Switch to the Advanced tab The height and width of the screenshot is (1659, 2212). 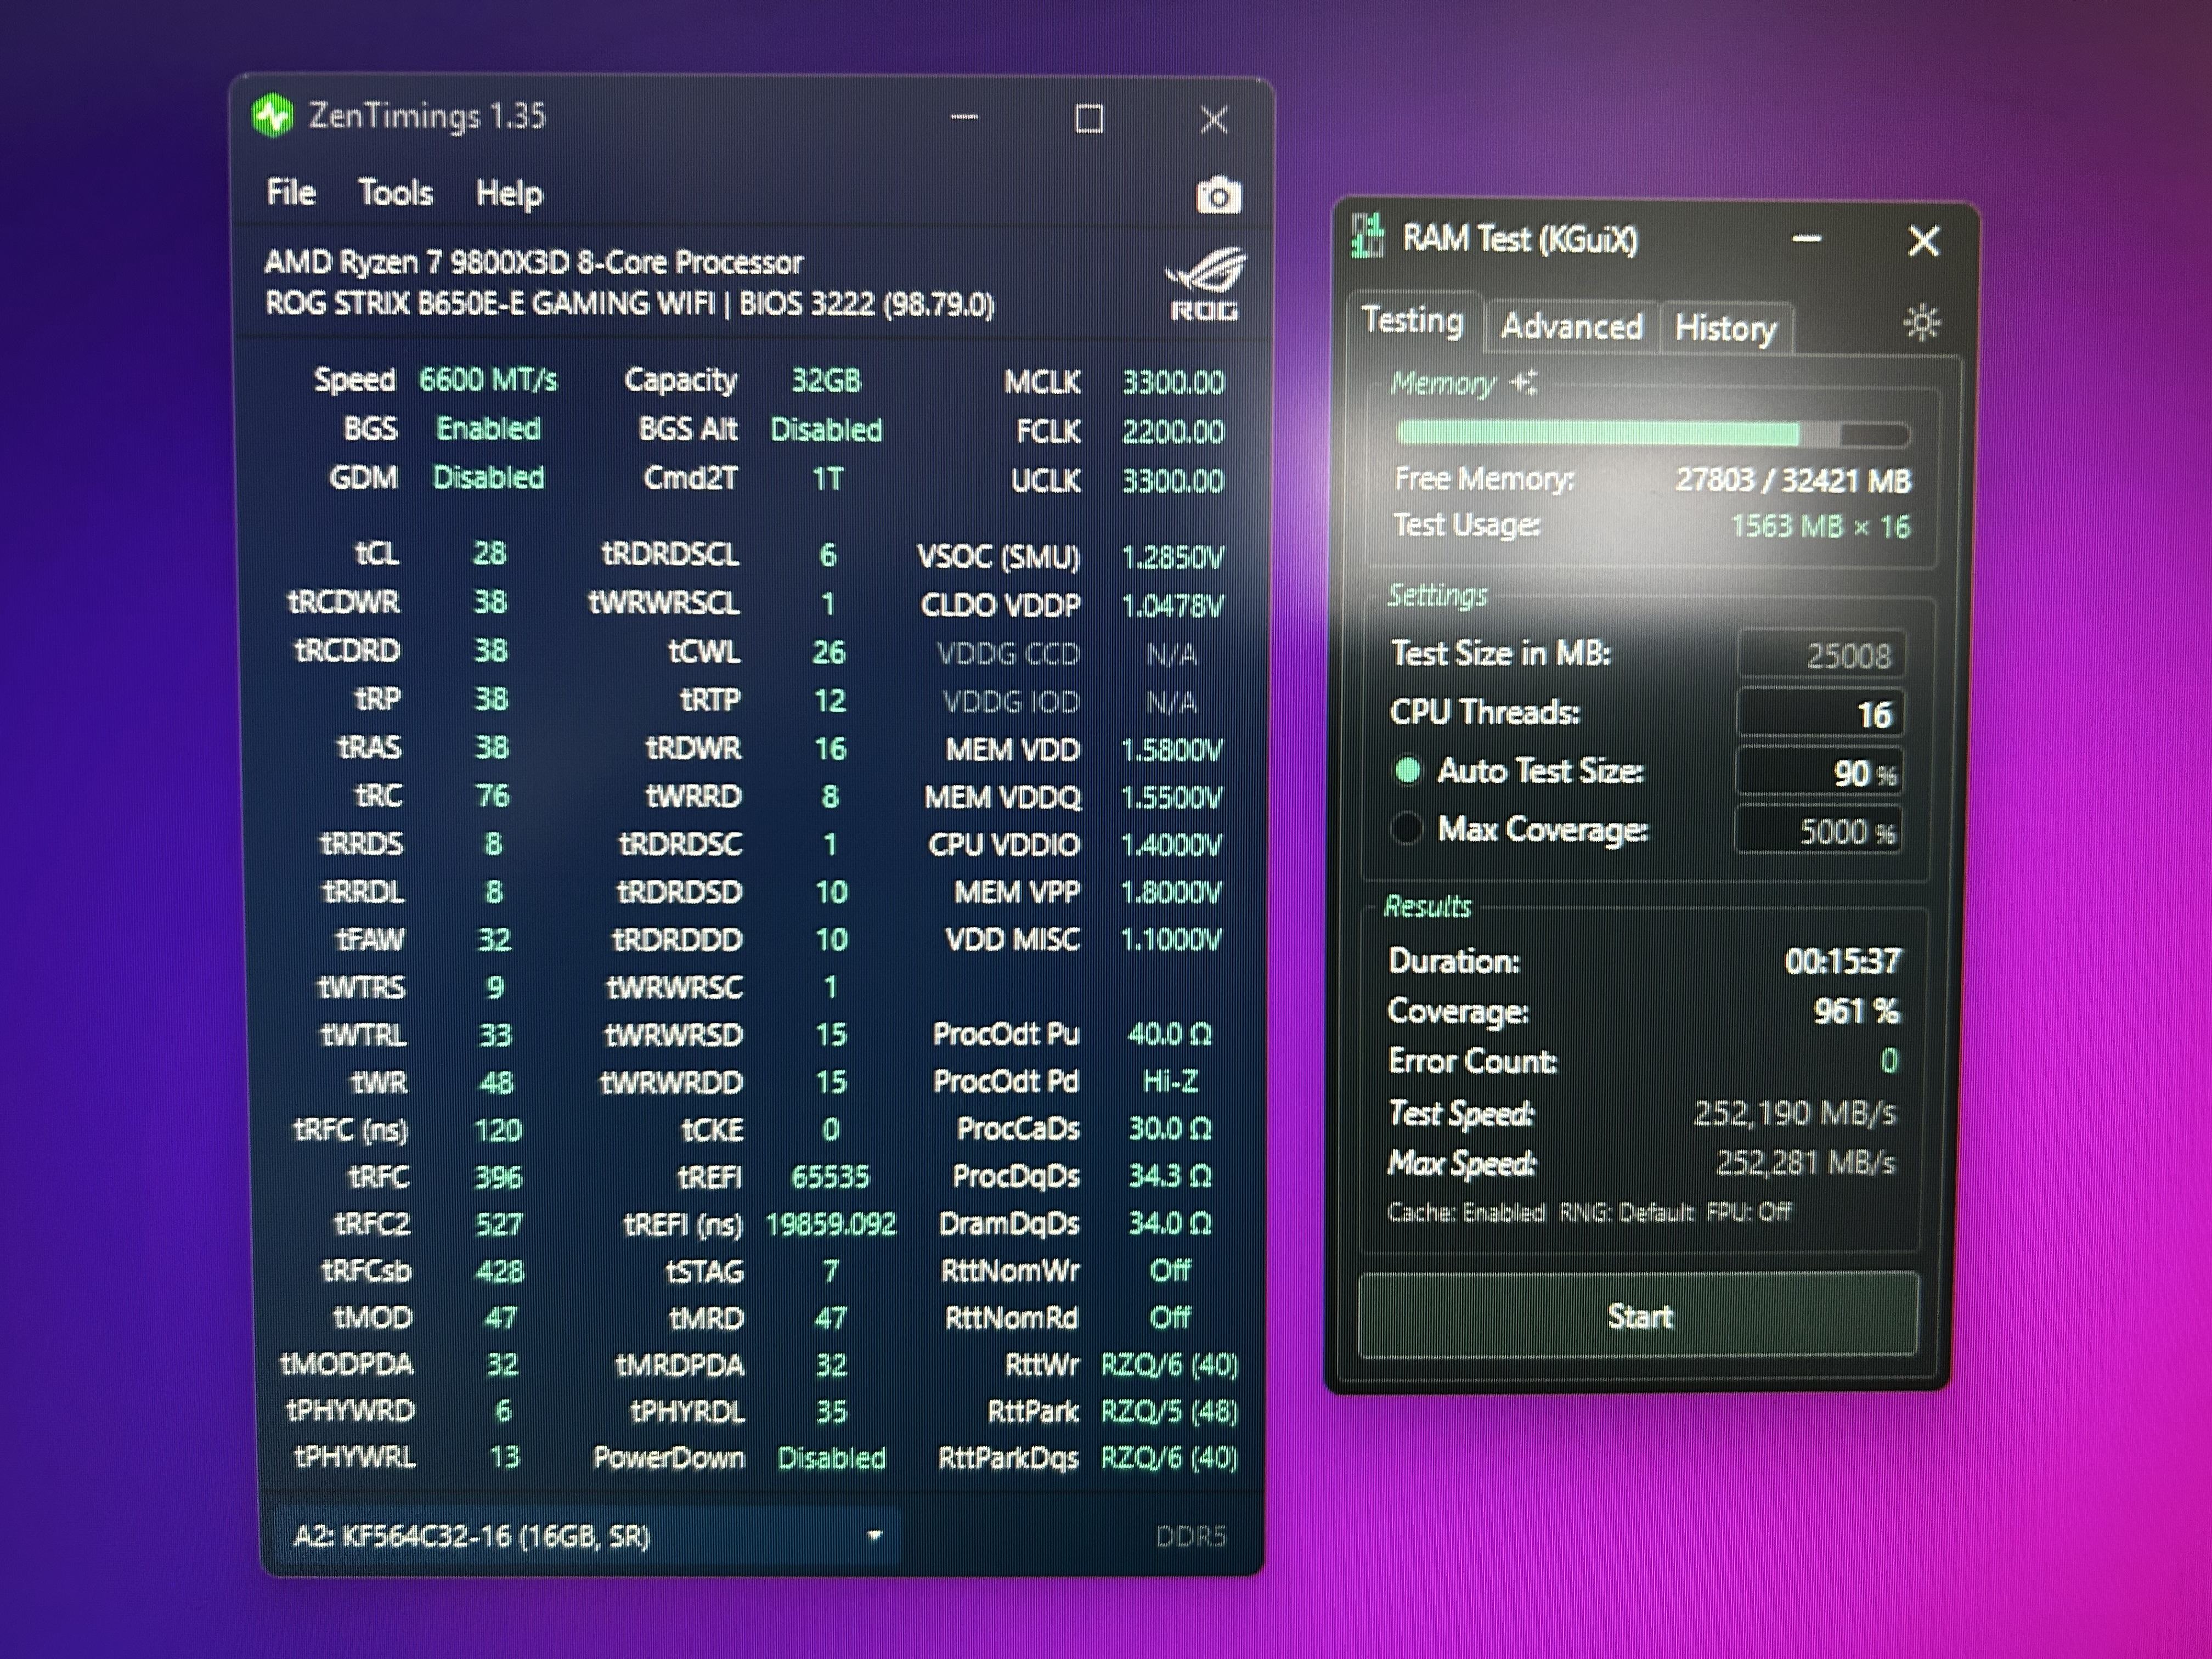[1571, 326]
